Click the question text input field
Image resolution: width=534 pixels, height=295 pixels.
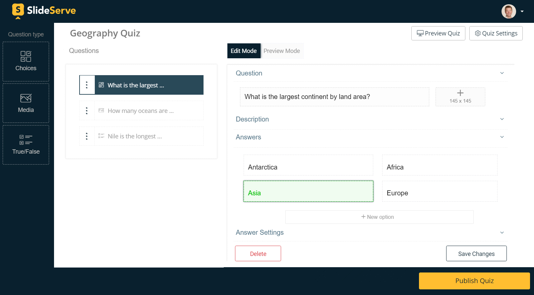pyautogui.click(x=334, y=97)
